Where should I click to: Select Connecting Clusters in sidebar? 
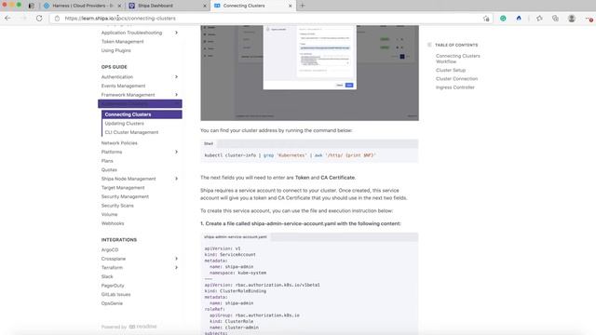click(x=142, y=114)
